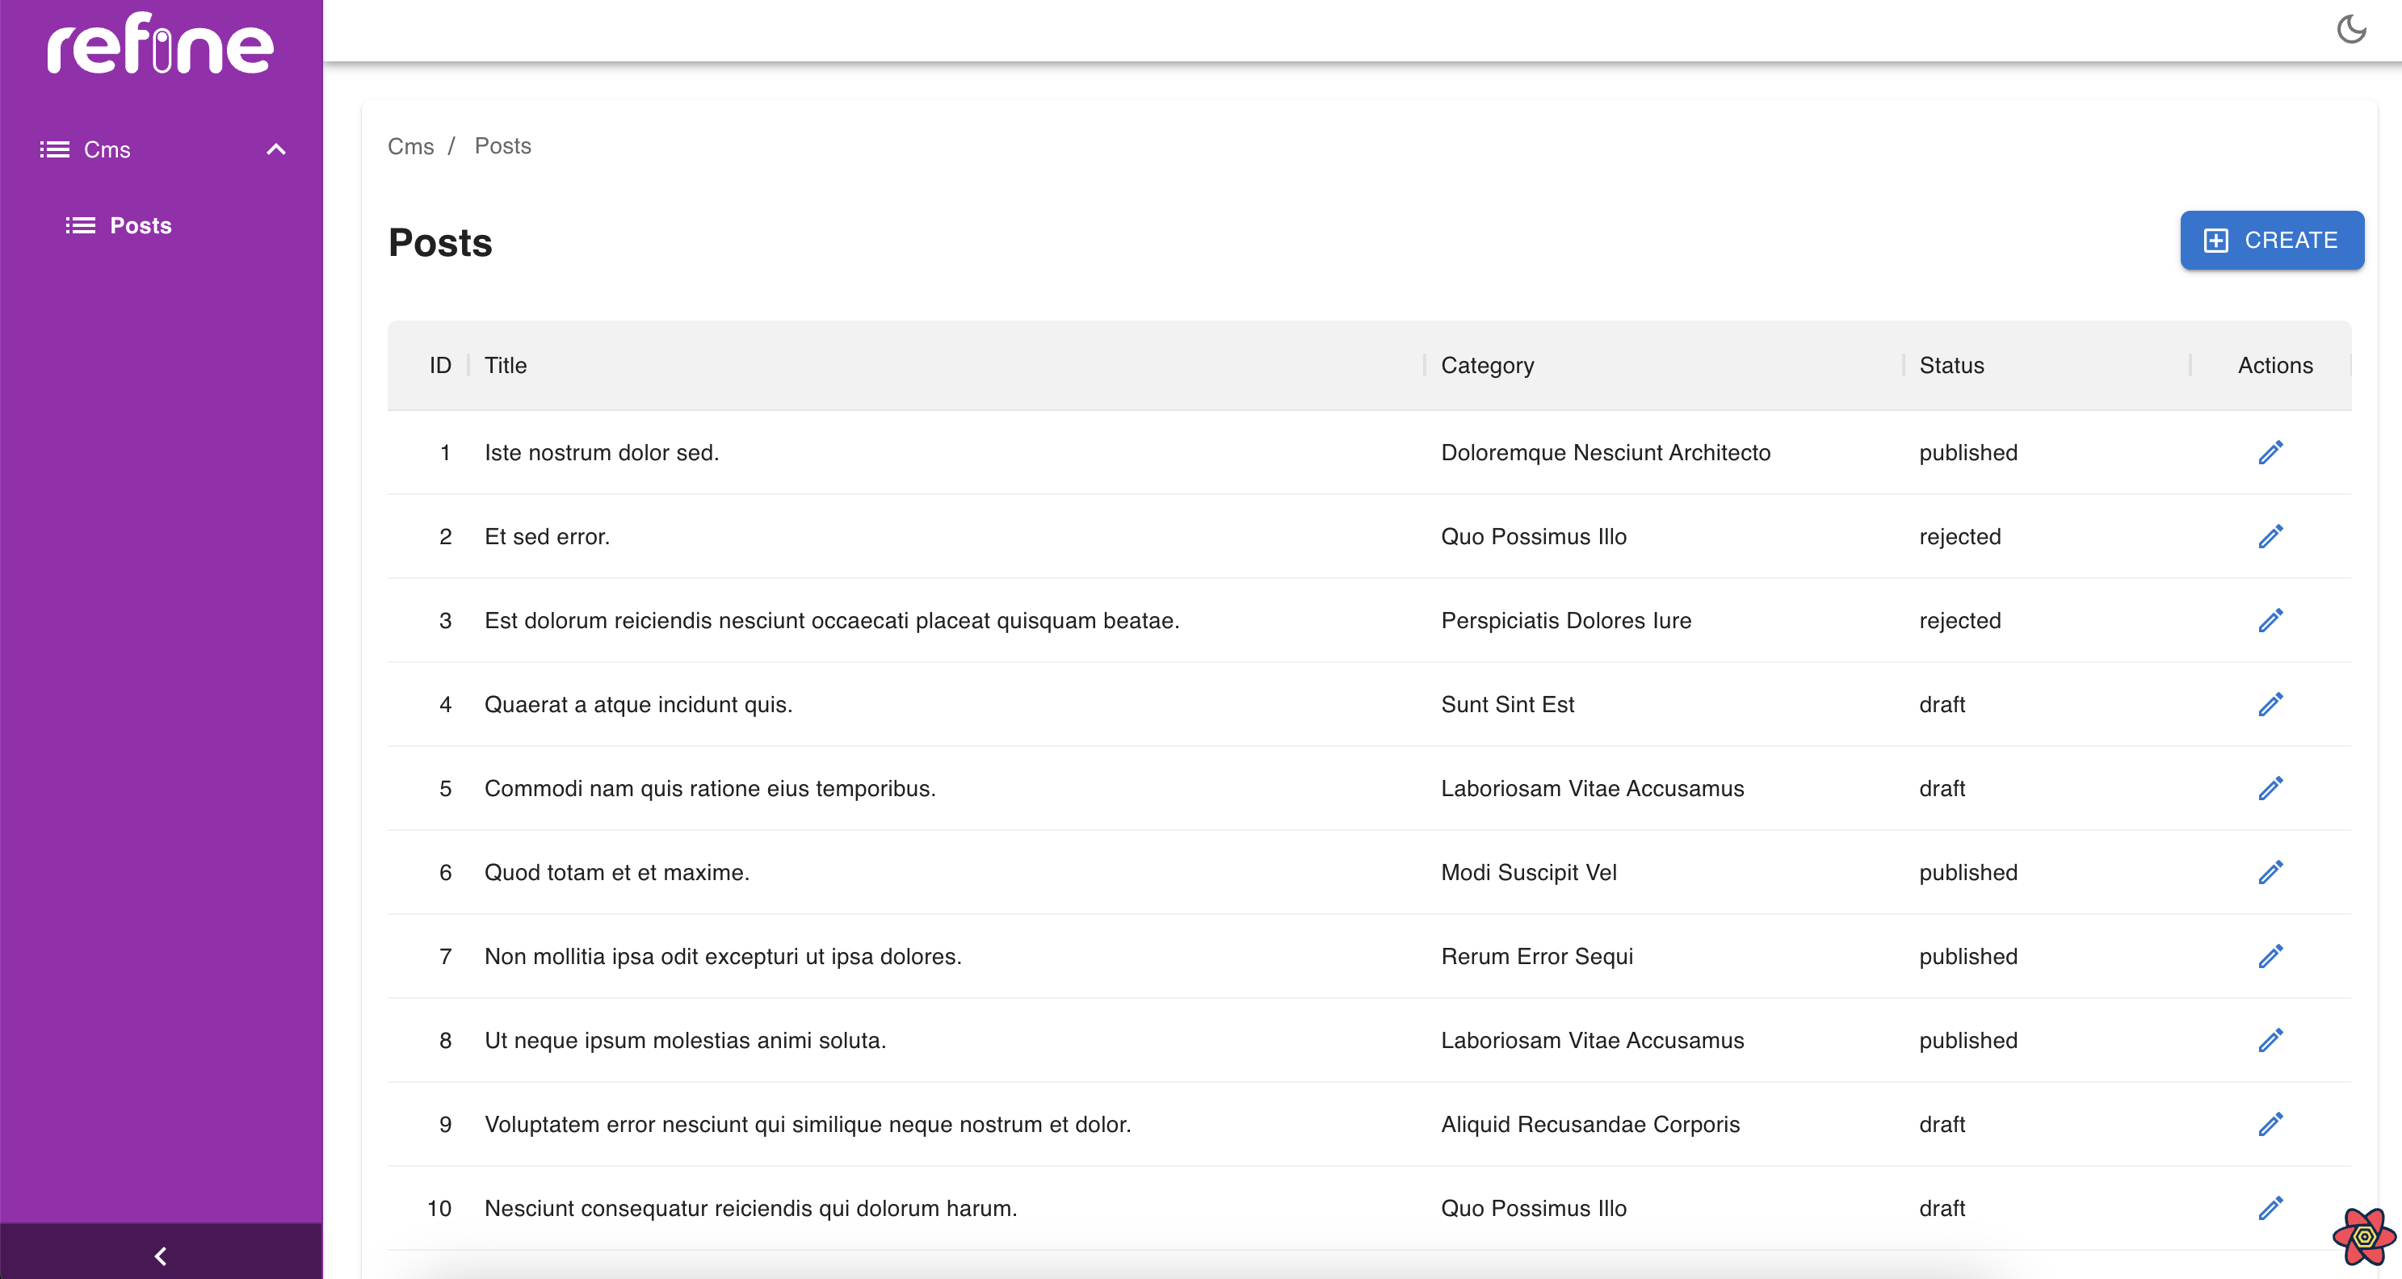Click the edit icon for post 8

click(x=2270, y=1040)
